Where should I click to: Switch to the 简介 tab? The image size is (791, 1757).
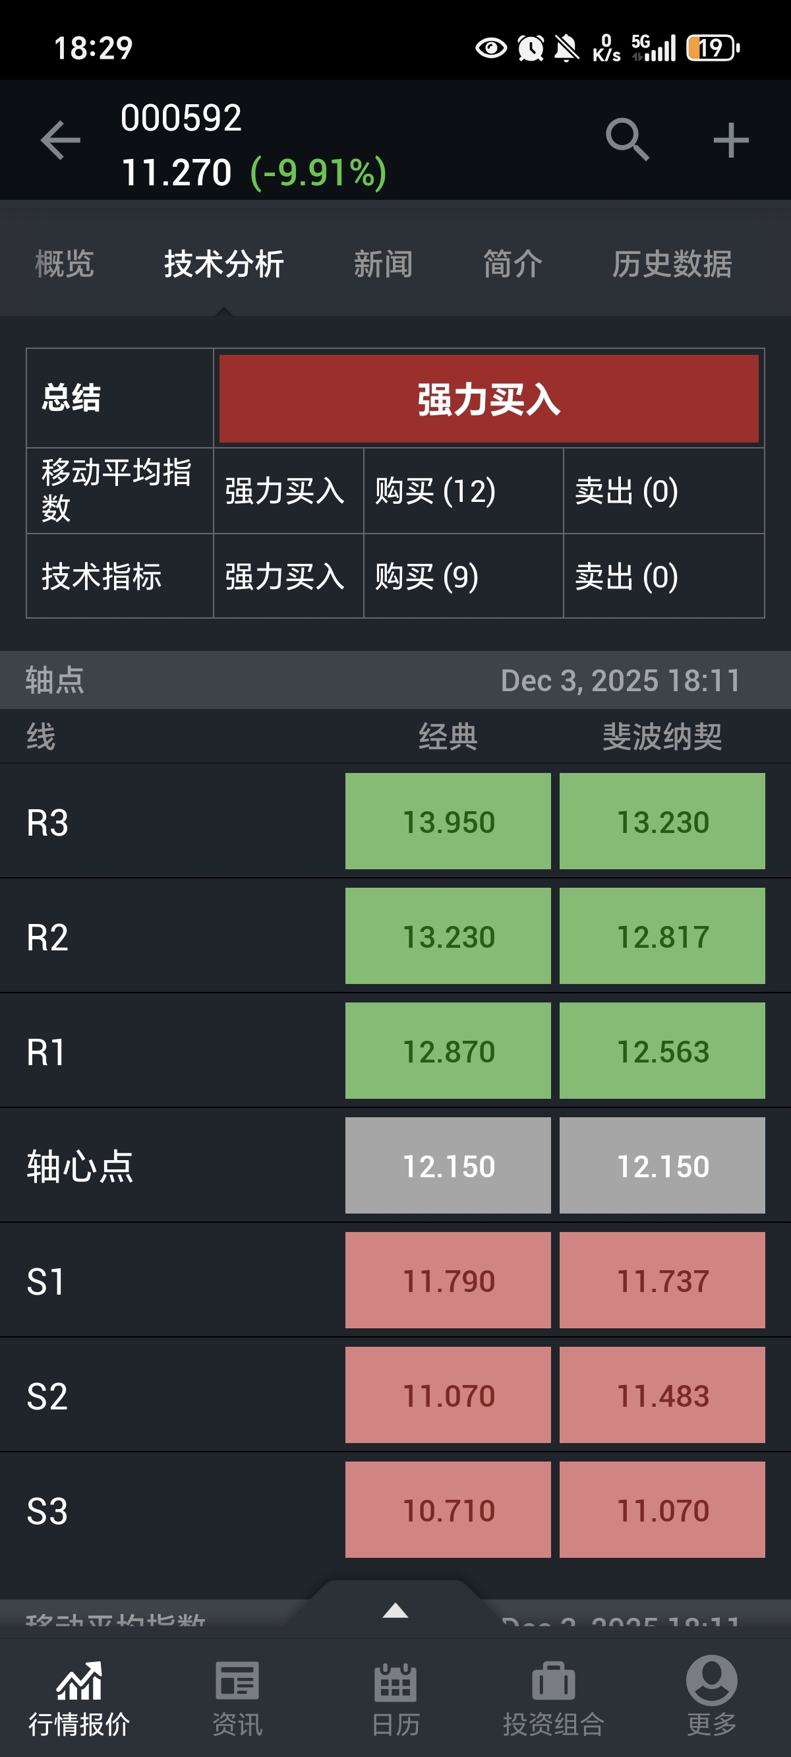(x=513, y=264)
